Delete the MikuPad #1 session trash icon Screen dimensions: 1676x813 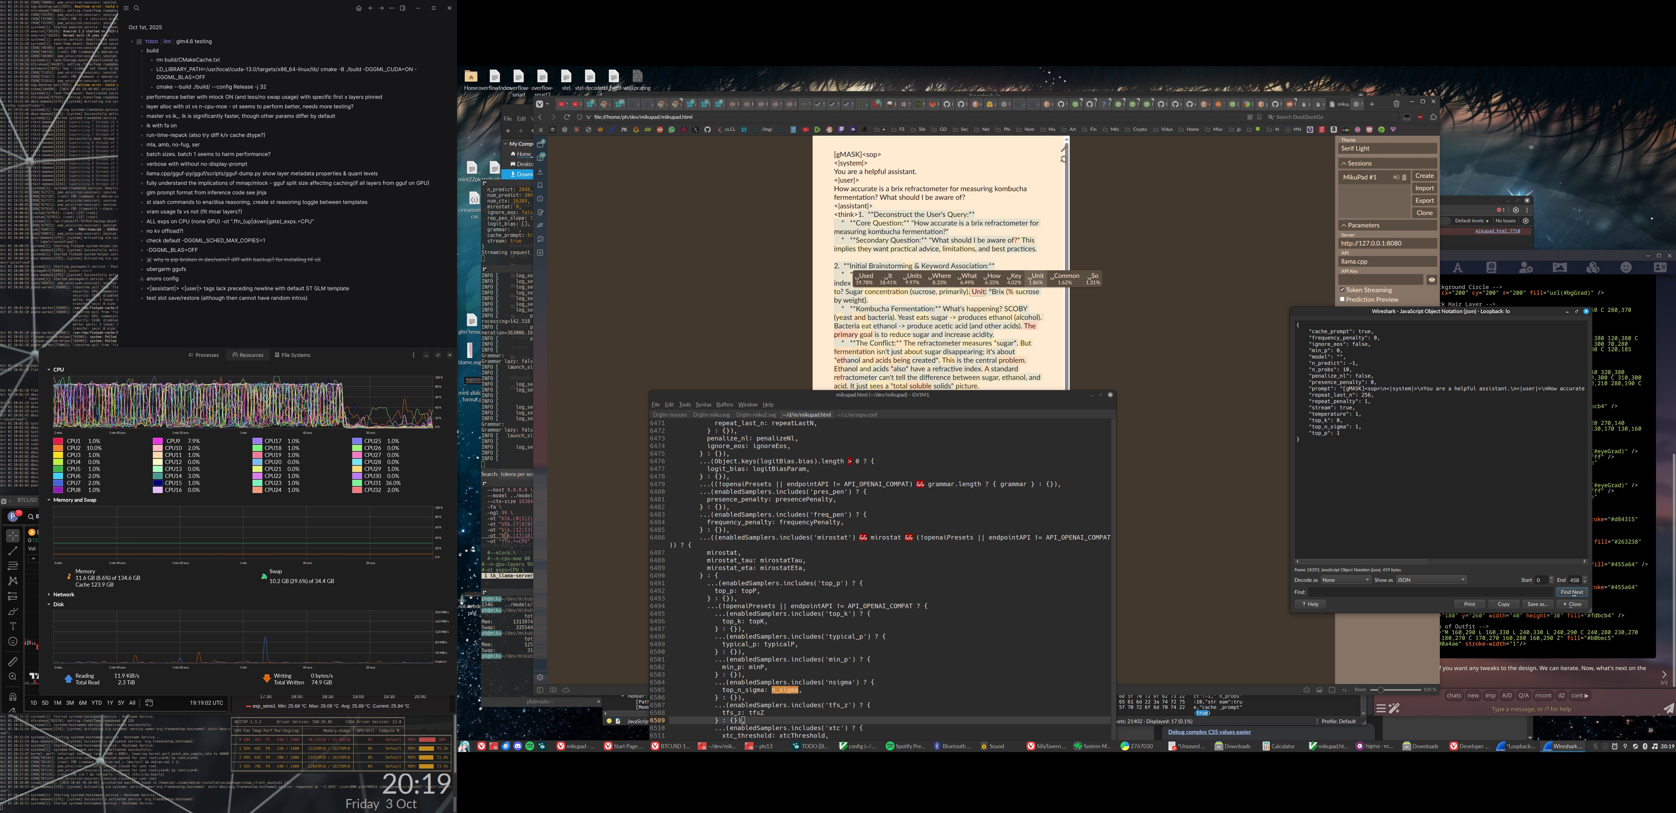1404,177
